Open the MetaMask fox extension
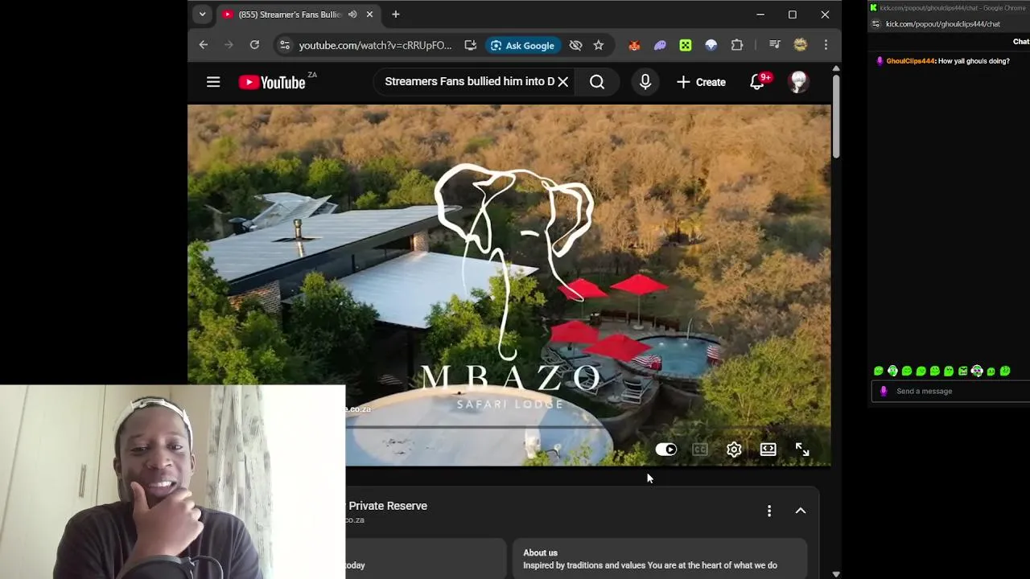The image size is (1030, 579). (634, 46)
